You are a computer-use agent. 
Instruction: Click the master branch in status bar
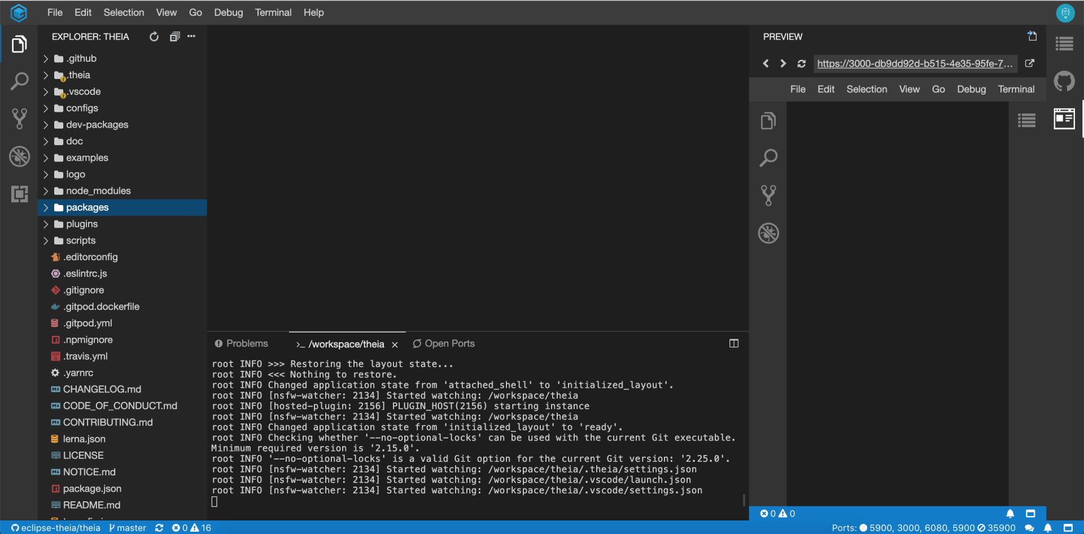128,528
